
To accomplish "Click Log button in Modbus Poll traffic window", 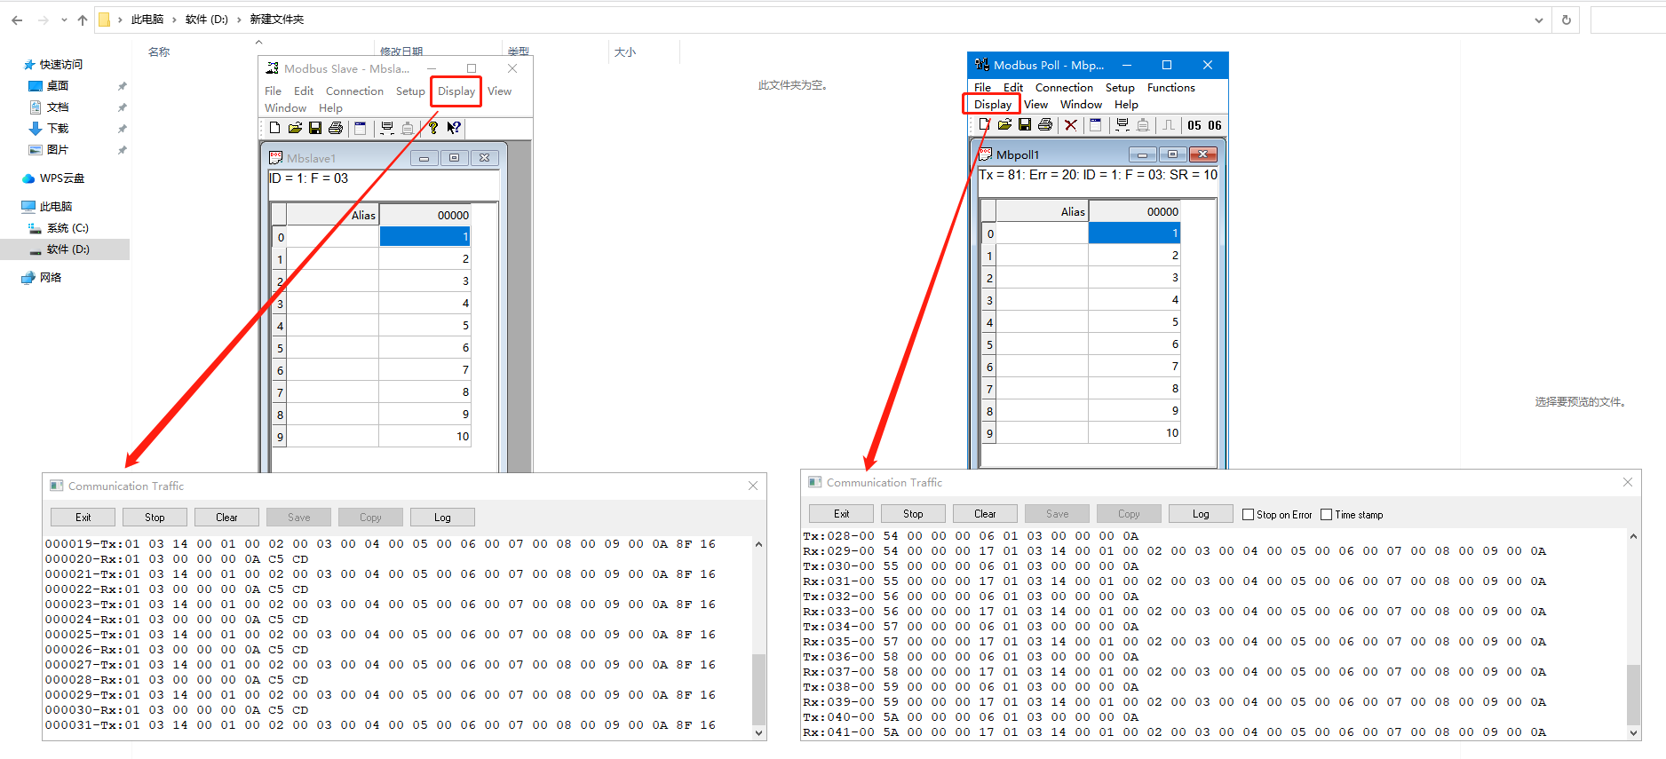I will (1201, 514).
